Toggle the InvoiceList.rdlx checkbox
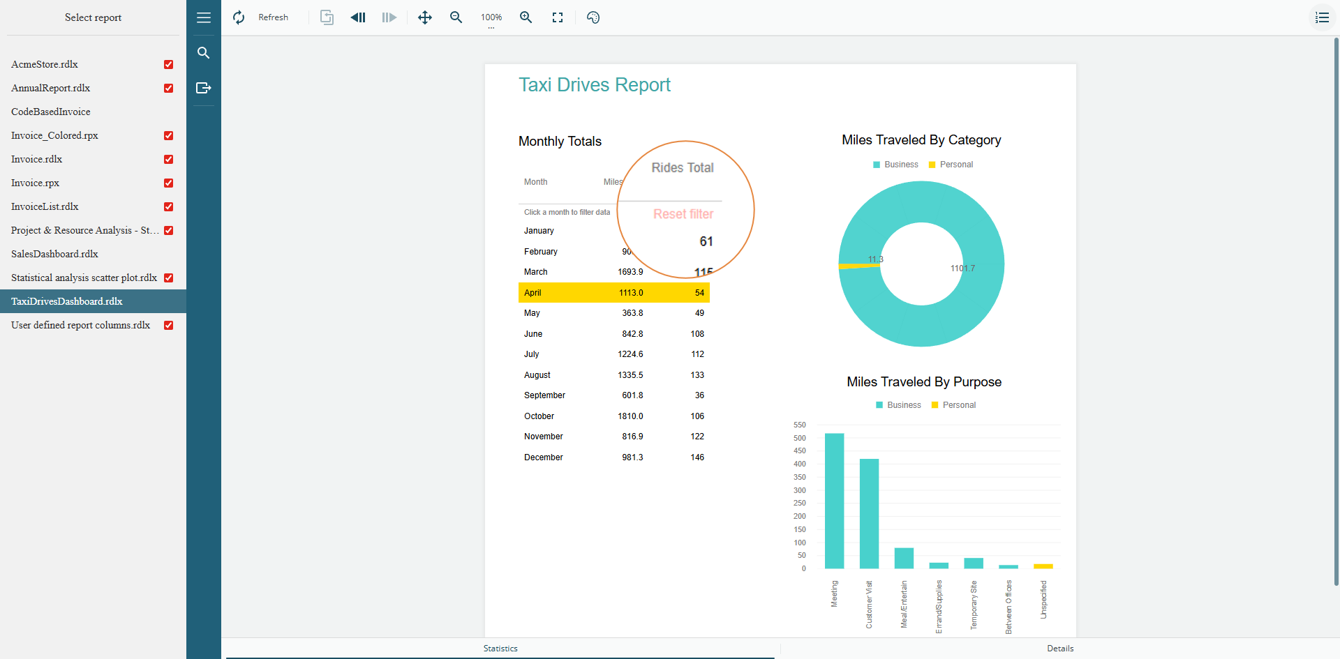The width and height of the screenshot is (1340, 659). pos(168,206)
